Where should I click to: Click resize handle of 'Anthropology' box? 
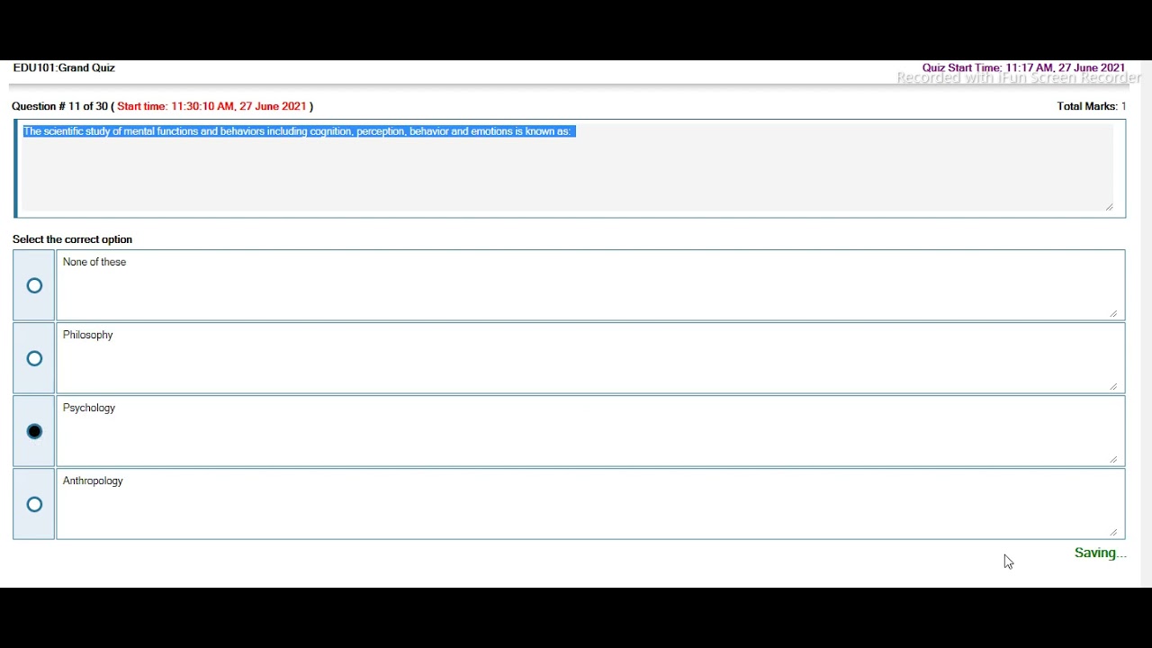coord(1113,532)
